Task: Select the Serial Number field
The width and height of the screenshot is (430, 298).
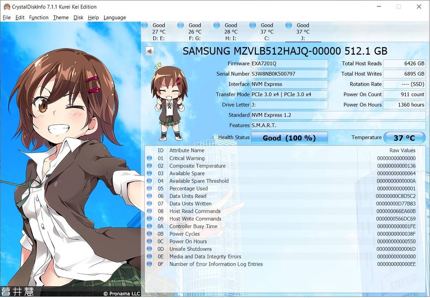Action: point(289,74)
